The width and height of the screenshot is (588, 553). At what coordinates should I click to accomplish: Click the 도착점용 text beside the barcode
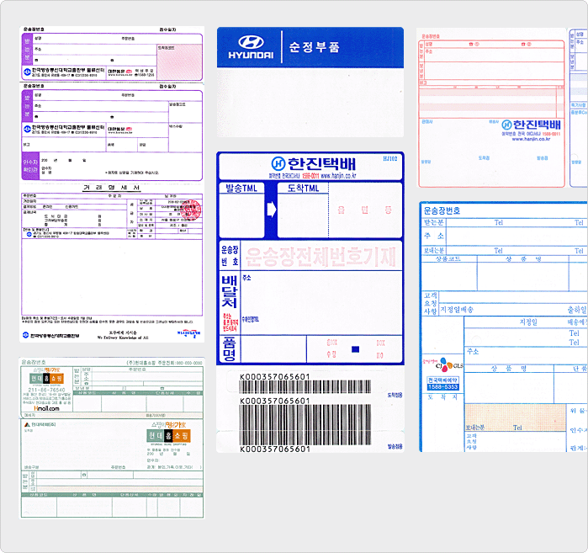(395, 395)
